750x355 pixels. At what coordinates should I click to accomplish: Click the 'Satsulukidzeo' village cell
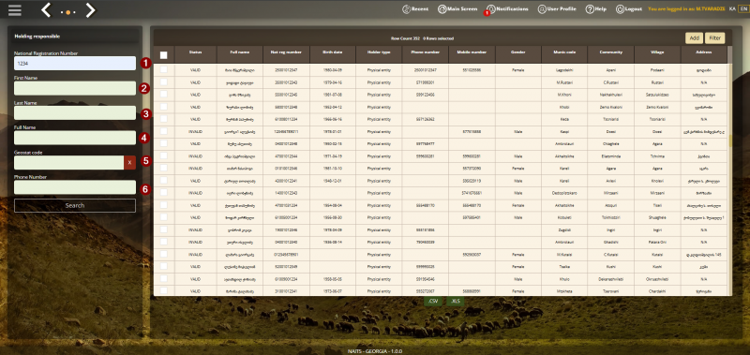(658, 95)
